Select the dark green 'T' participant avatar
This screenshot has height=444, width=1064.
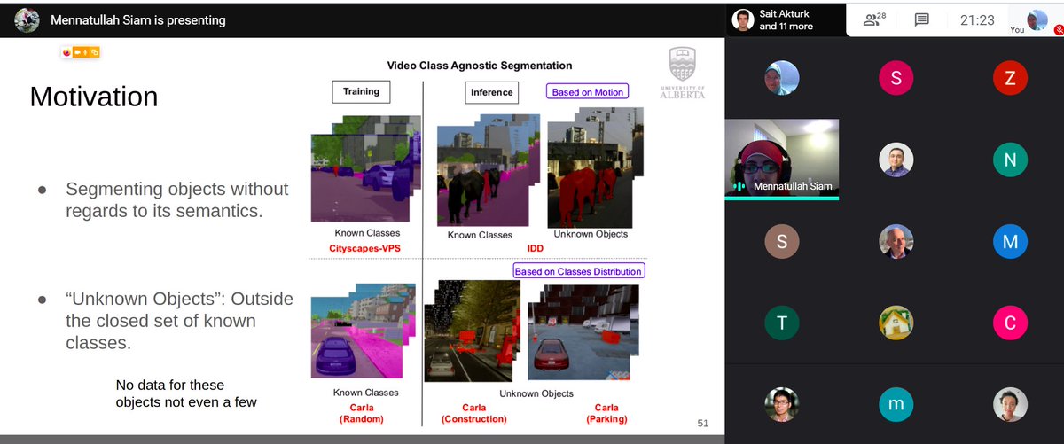[x=781, y=323]
